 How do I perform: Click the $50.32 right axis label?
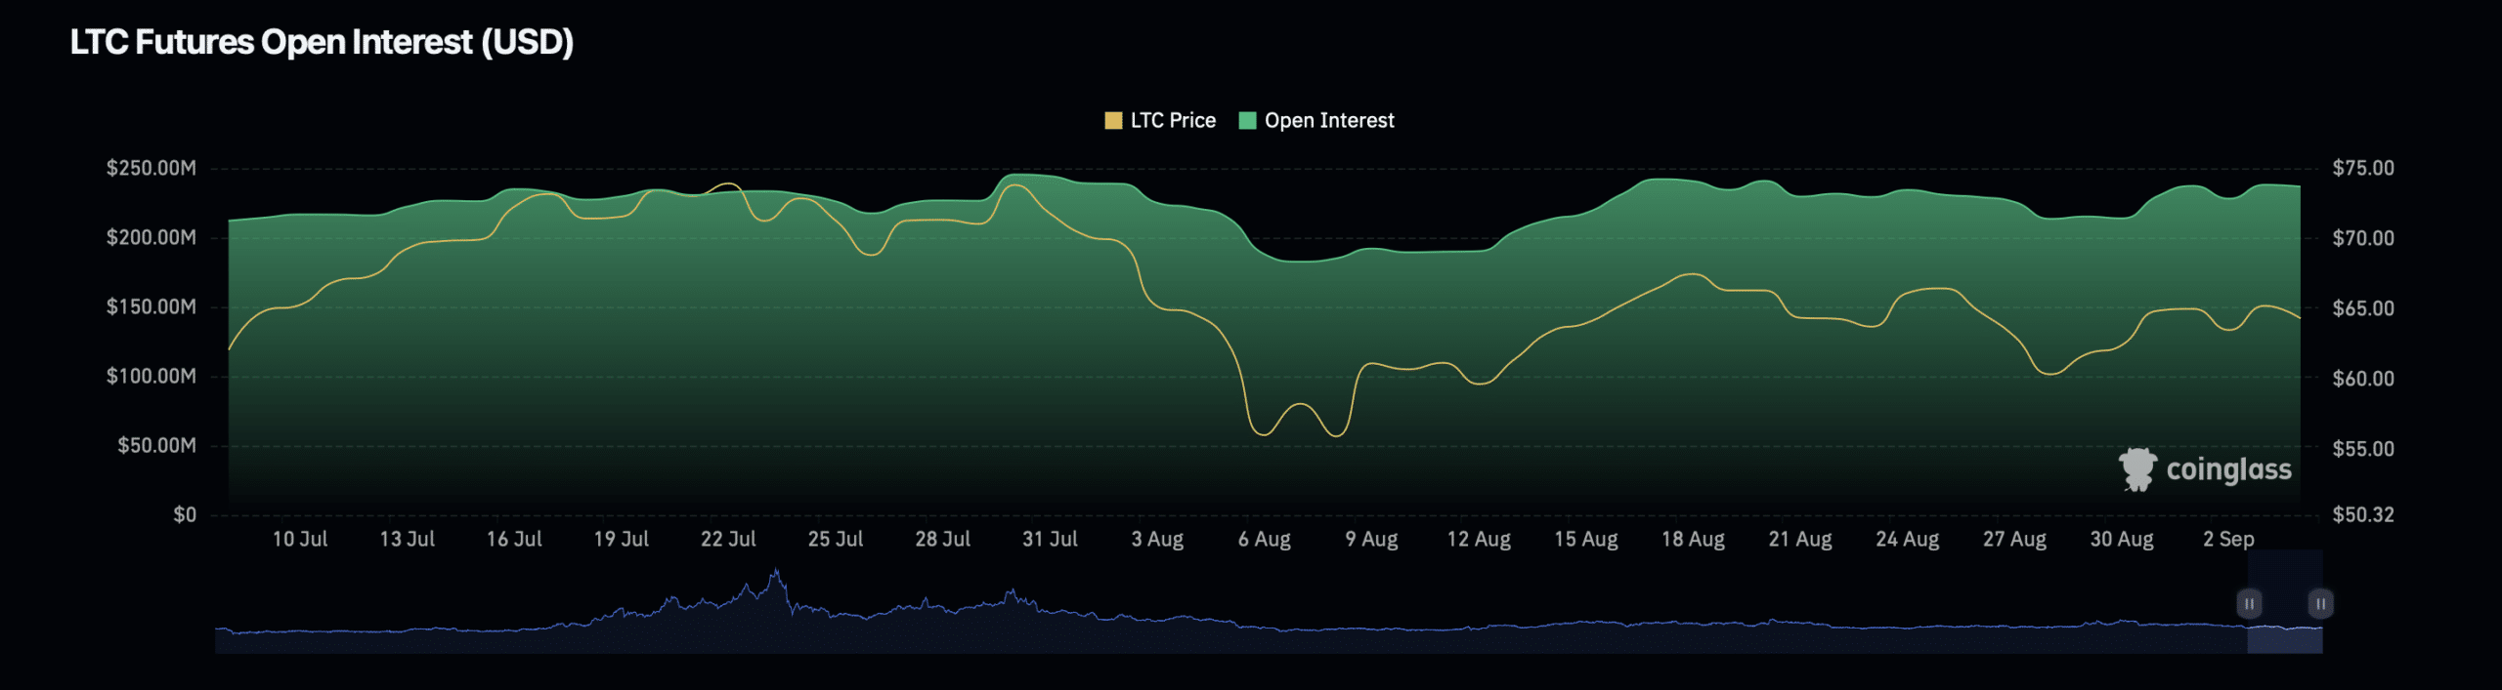(2363, 514)
